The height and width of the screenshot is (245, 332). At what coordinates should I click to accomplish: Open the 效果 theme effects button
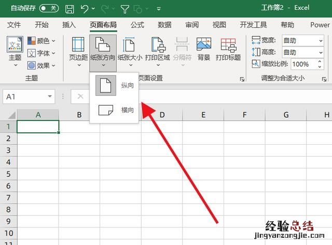pos(40,66)
